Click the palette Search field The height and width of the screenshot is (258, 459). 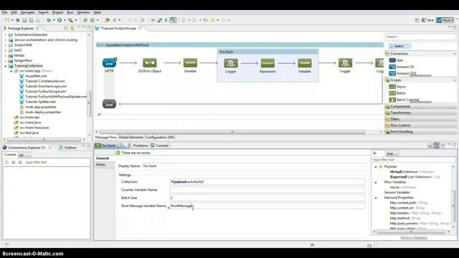click(420, 37)
